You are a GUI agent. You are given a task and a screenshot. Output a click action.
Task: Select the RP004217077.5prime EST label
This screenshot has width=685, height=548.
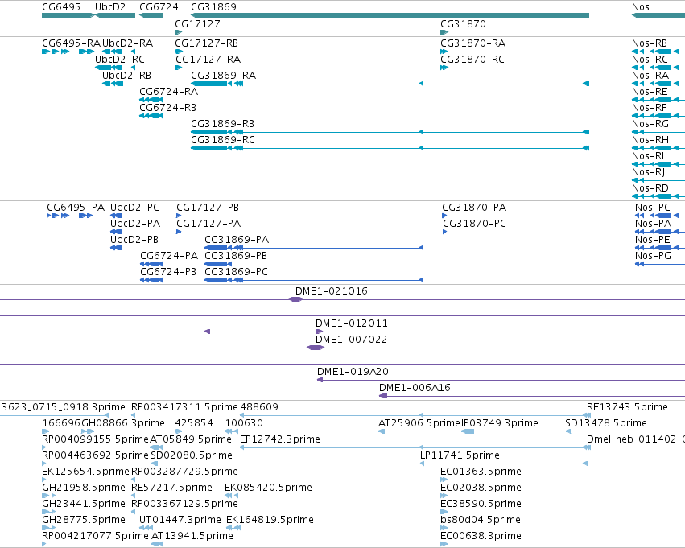pos(95,536)
